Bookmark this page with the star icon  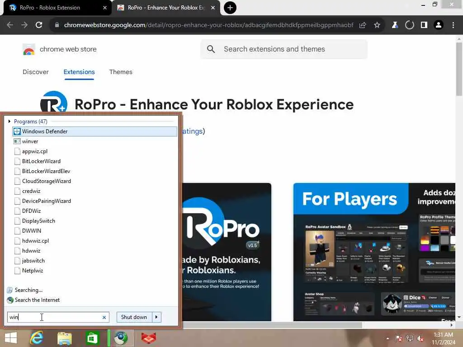tap(377, 25)
